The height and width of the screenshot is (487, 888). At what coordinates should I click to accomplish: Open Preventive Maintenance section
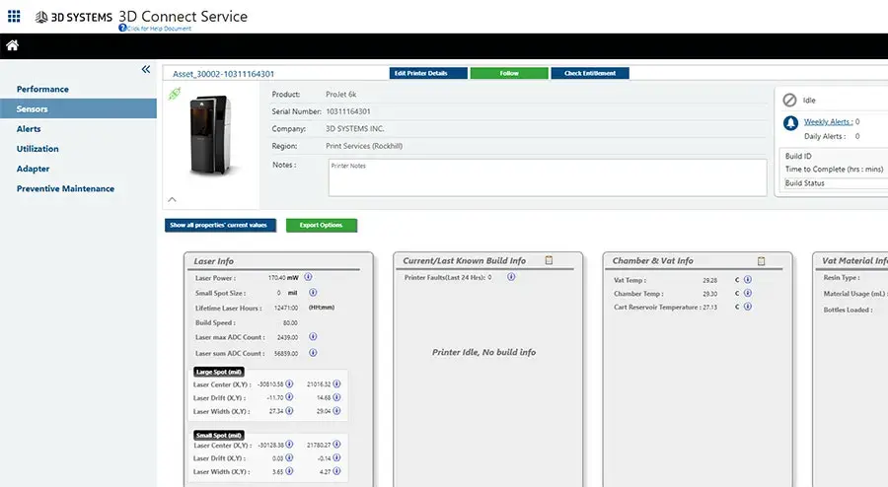click(x=65, y=188)
